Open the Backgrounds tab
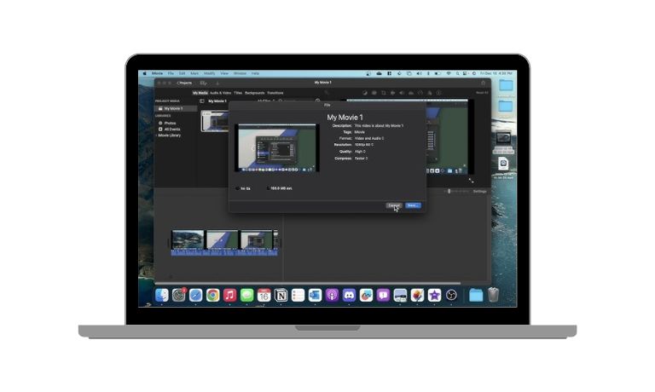Viewport: 655px width, 392px height. coord(255,92)
